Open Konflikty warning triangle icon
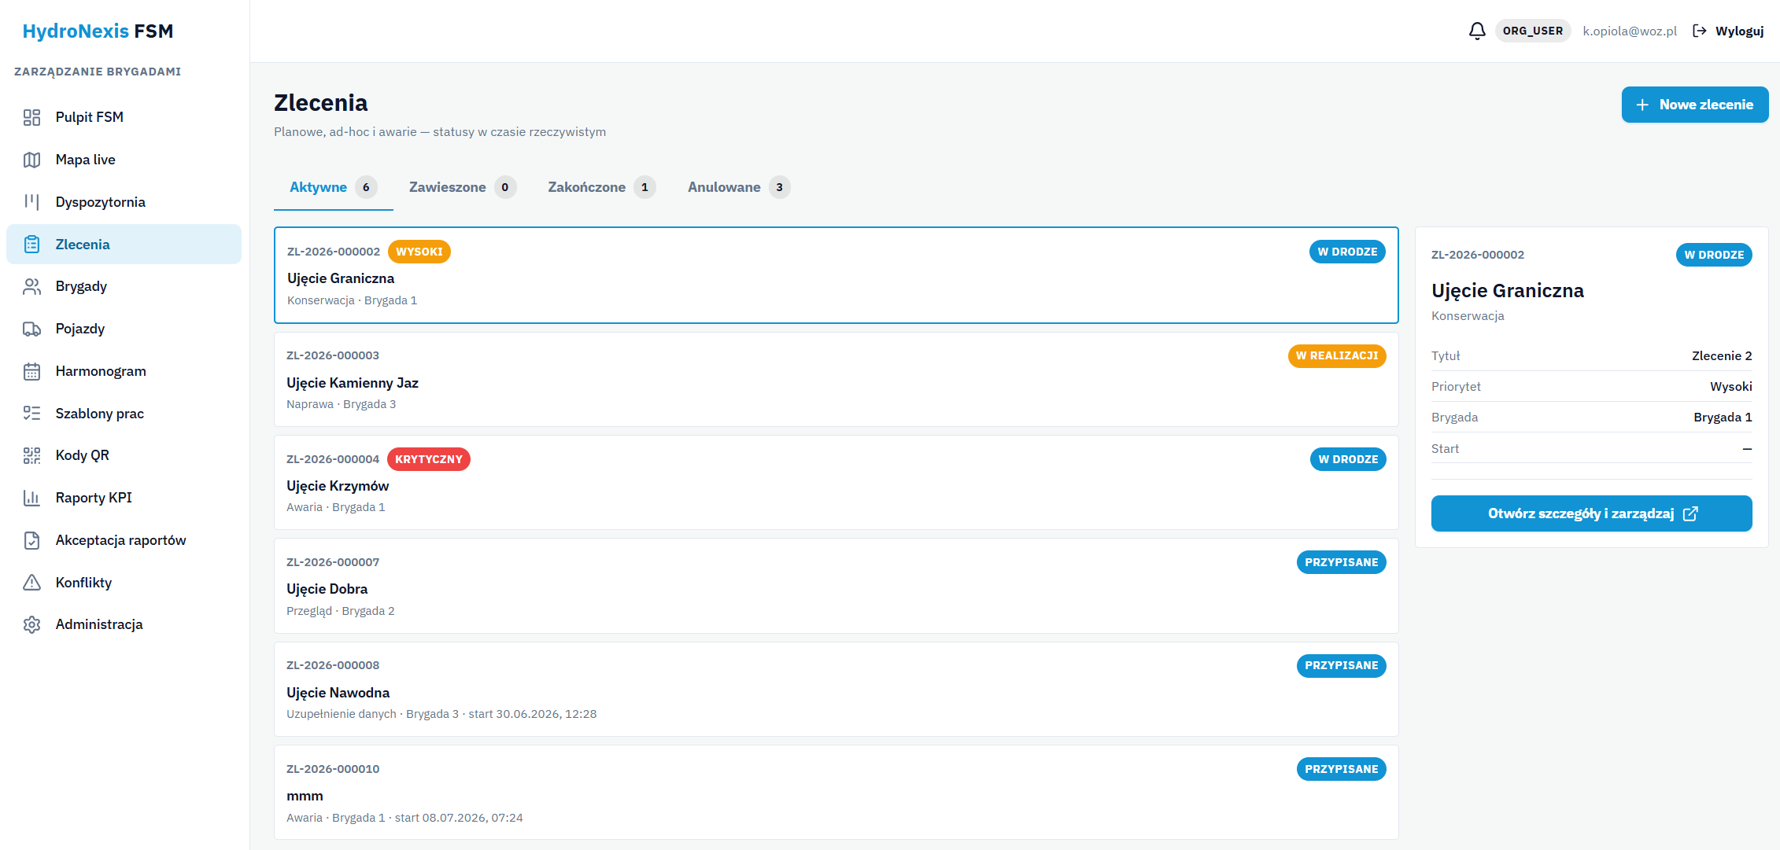 [x=31, y=583]
